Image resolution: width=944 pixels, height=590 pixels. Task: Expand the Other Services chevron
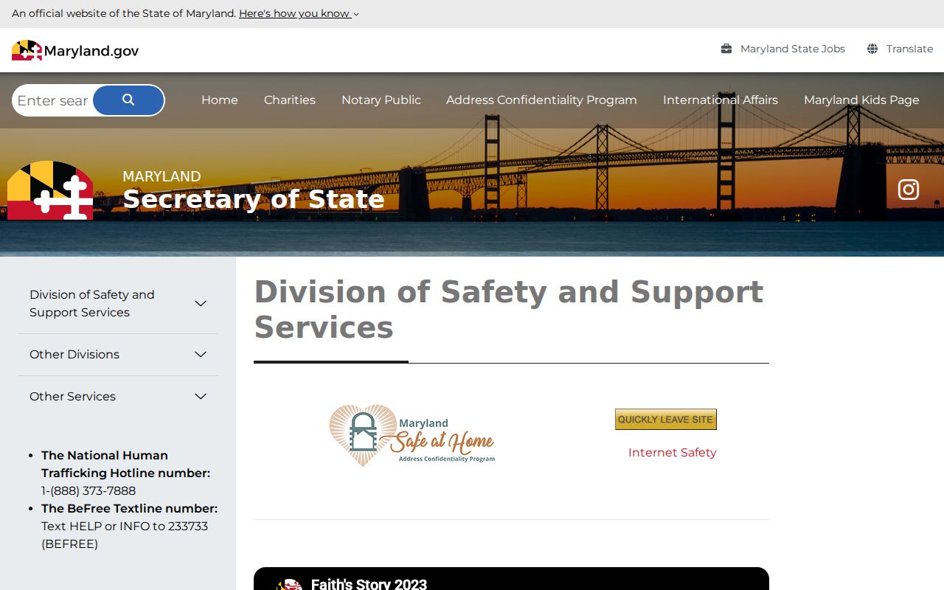click(201, 397)
